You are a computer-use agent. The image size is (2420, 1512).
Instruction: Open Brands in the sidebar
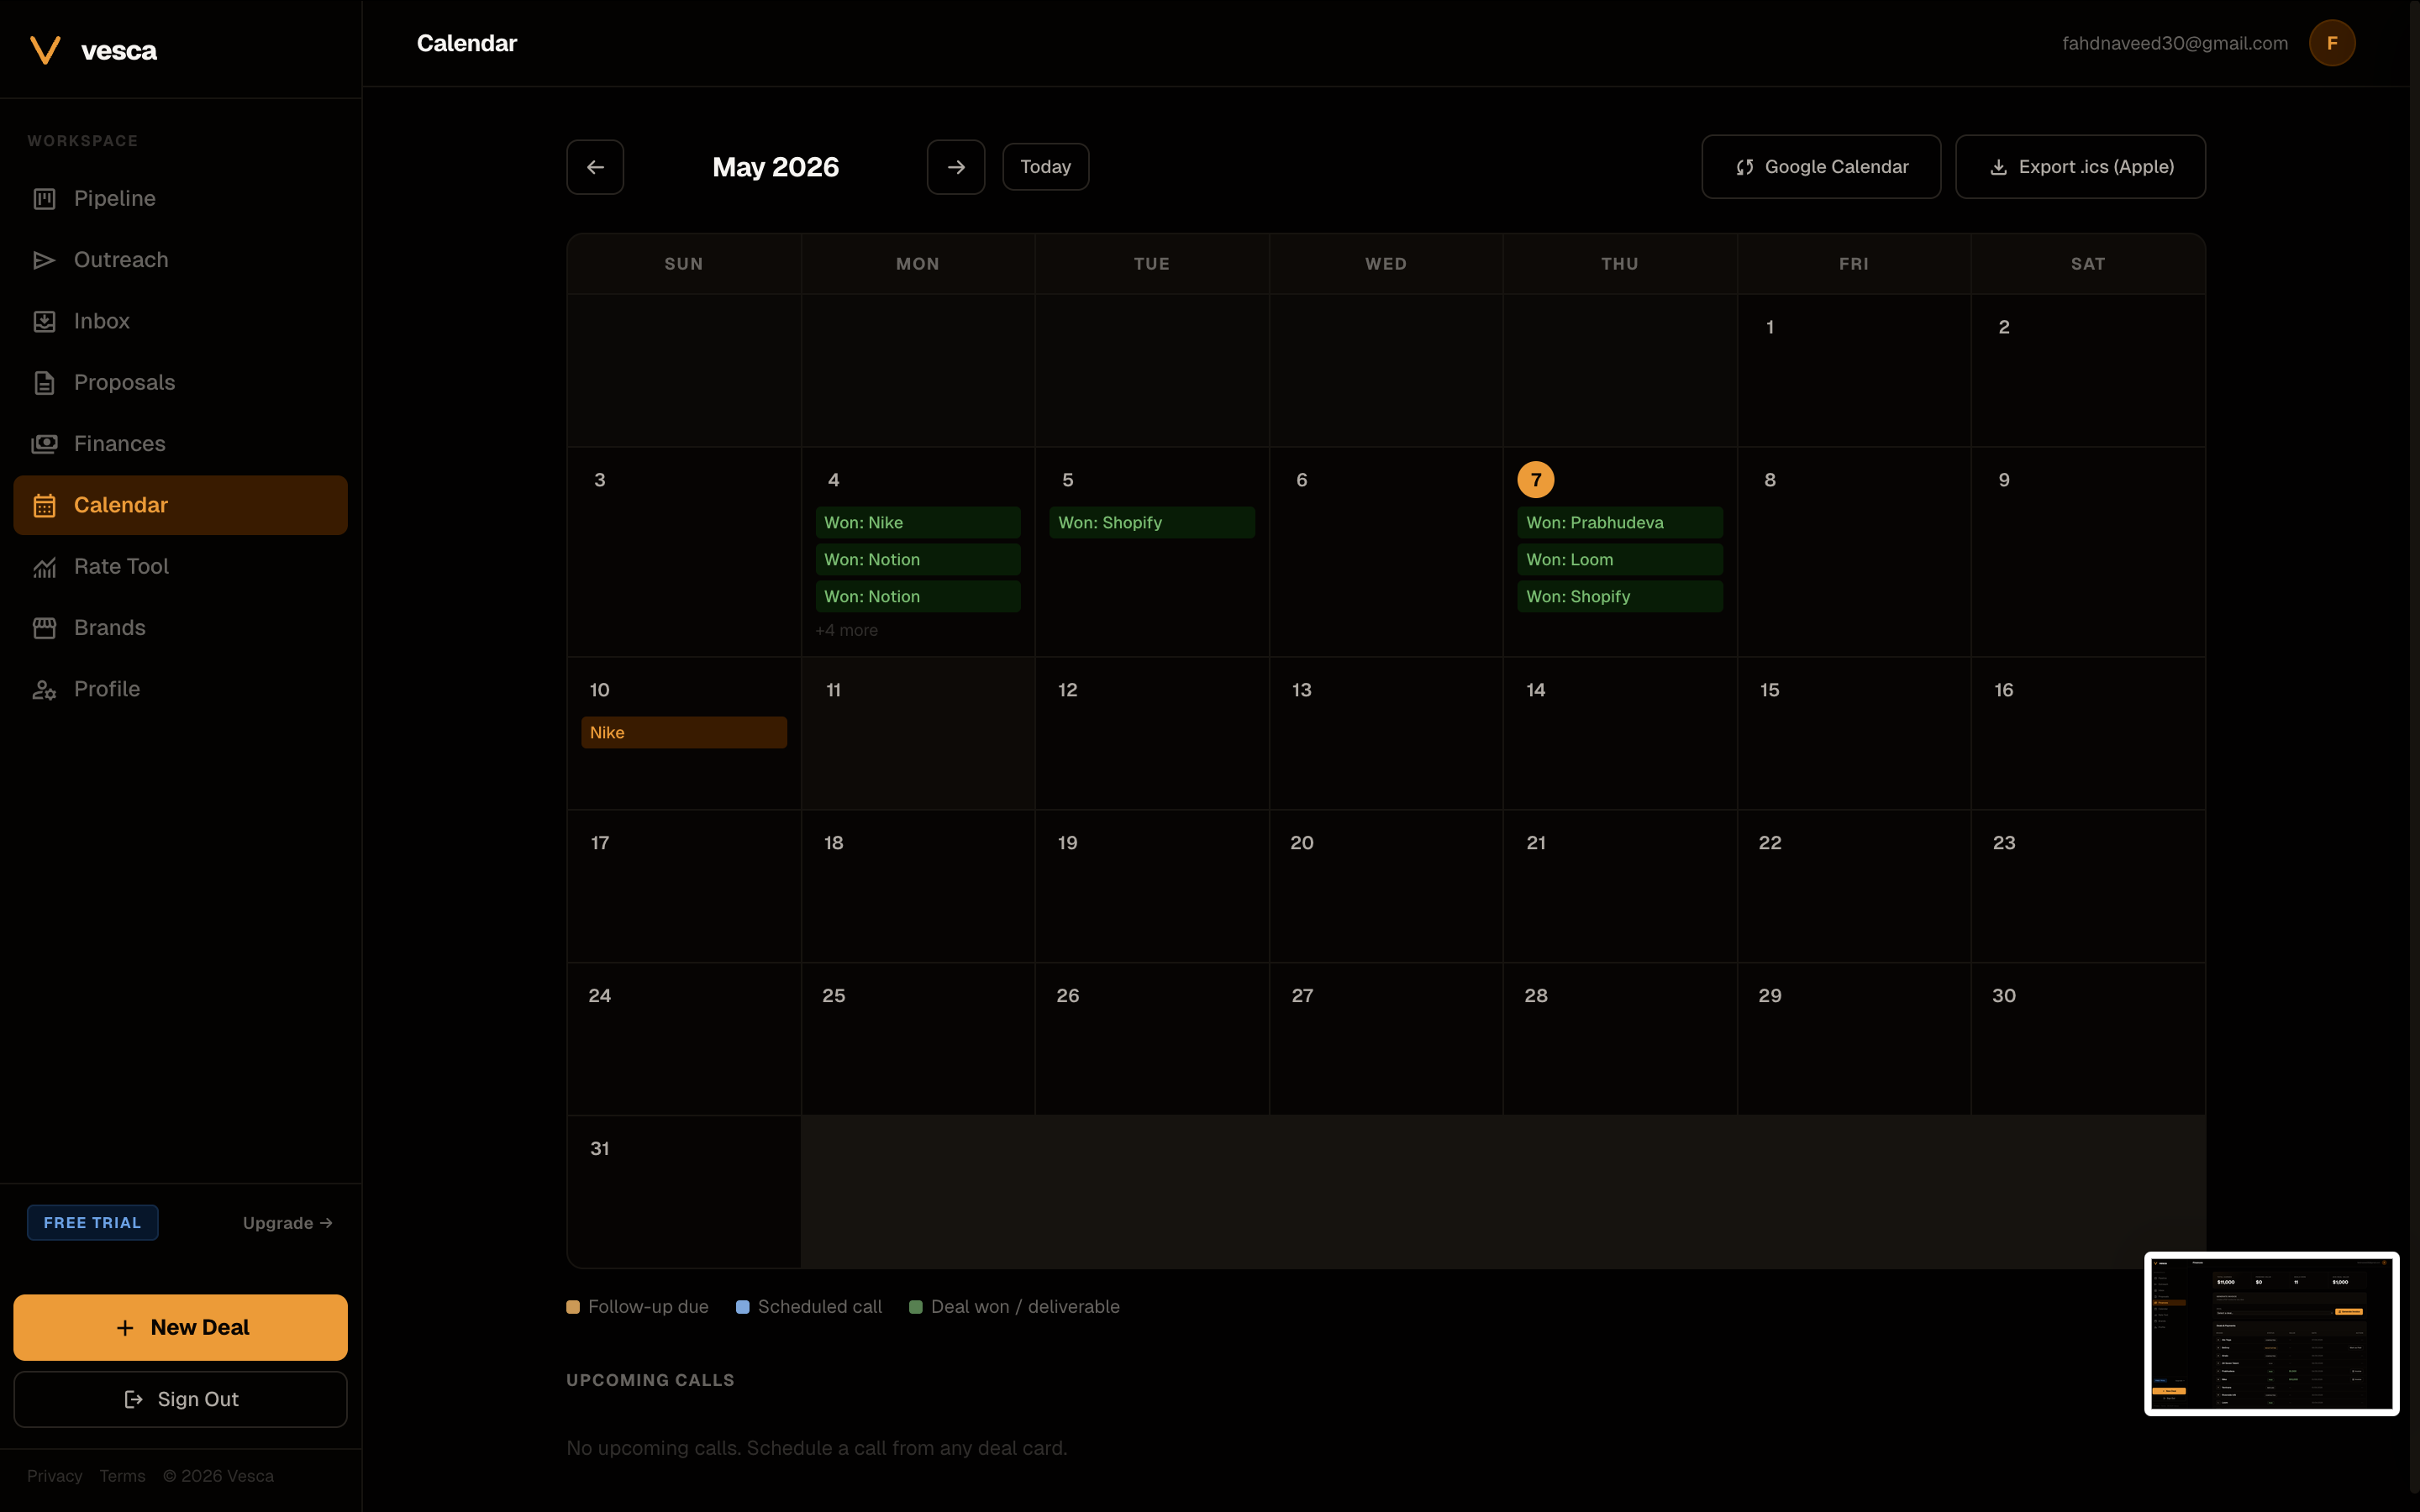tap(180, 628)
